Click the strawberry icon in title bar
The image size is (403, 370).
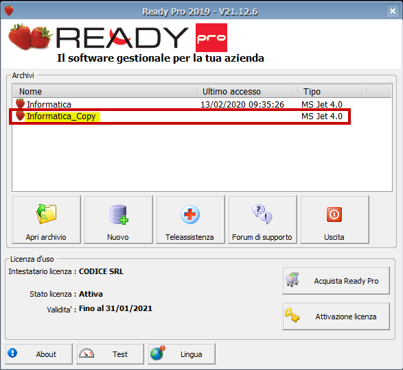click(x=9, y=11)
